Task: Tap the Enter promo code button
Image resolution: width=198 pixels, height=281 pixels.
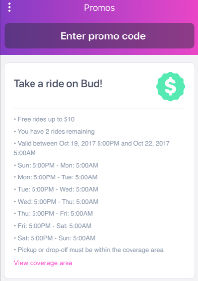Action: tap(99, 36)
